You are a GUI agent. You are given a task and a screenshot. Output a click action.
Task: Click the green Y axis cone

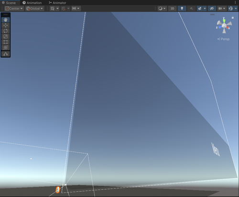(224, 21)
